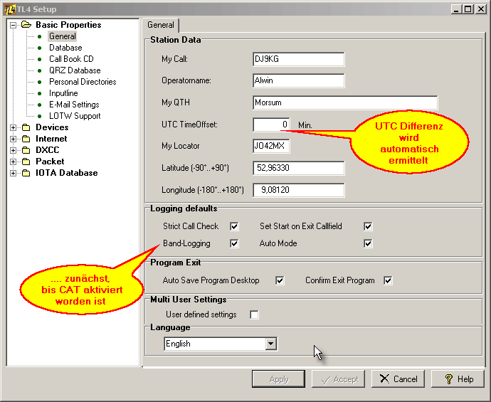The width and height of the screenshot is (491, 402).
Task: Click the Apply button
Action: click(278, 379)
